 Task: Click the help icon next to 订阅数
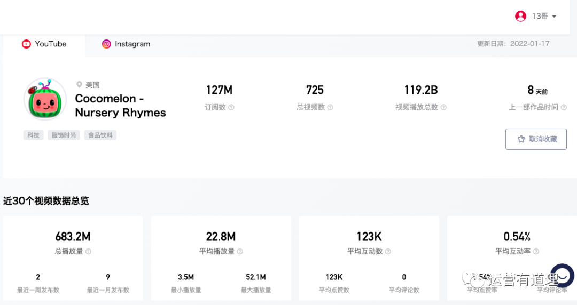231,107
